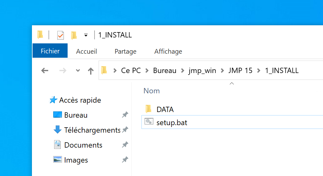Click jmp_win in the address path
The width and height of the screenshot is (323, 176).
[202, 71]
